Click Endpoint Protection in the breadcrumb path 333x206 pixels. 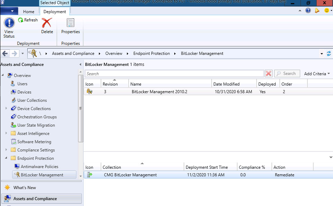152,53
